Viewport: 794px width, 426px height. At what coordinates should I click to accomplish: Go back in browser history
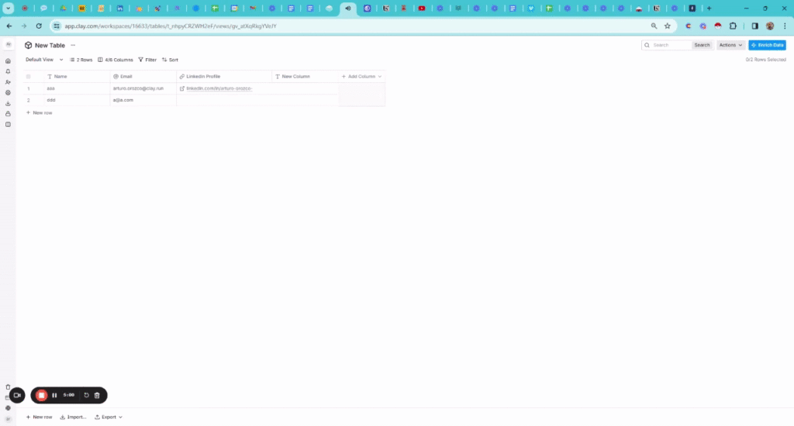click(9, 26)
